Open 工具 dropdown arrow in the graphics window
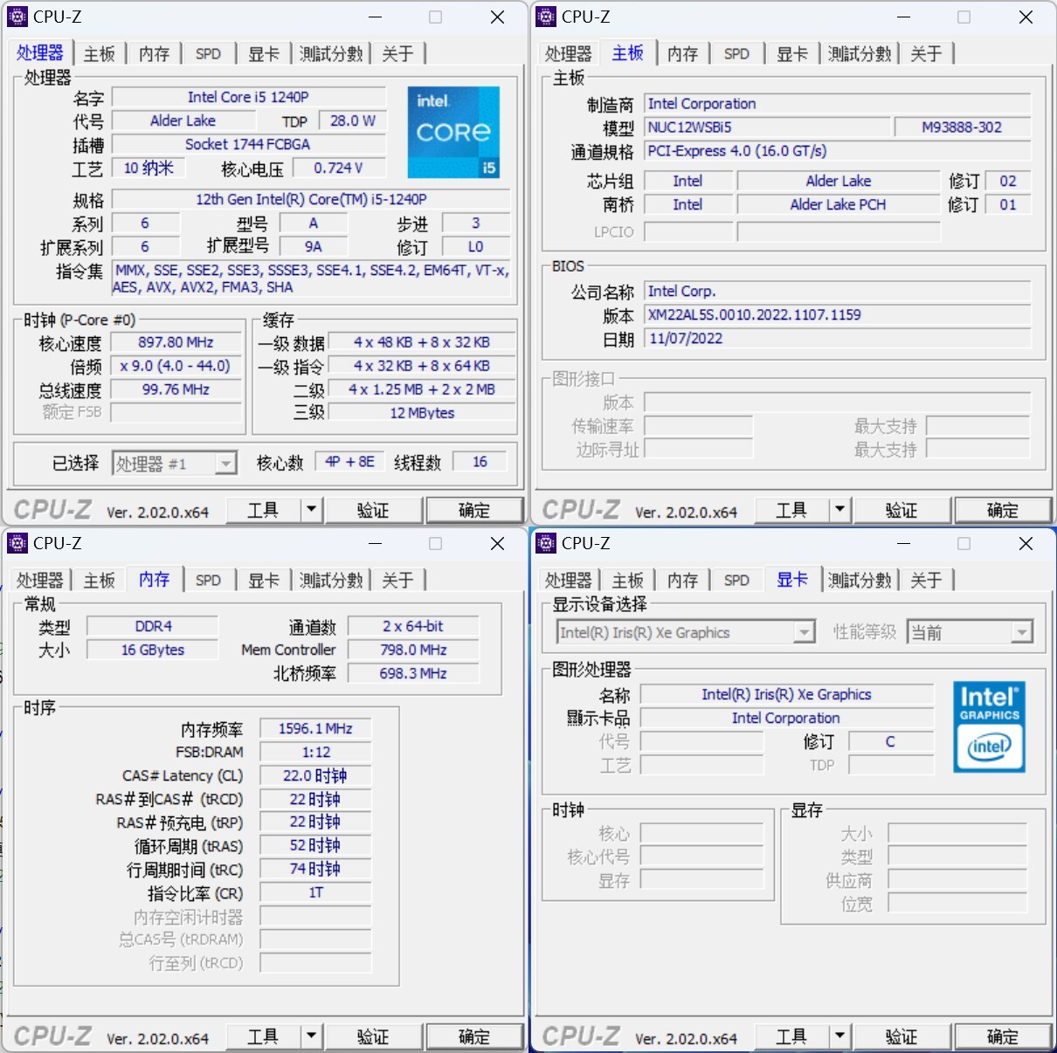Viewport: 1057px width, 1053px height. (x=839, y=1036)
